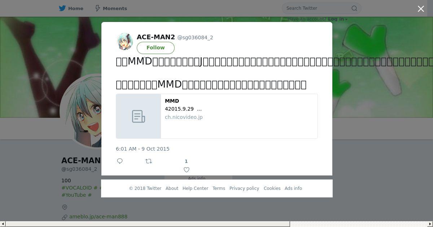Reply to tweet with speech bubble icon
The width and height of the screenshot is (433, 227).
click(x=120, y=161)
